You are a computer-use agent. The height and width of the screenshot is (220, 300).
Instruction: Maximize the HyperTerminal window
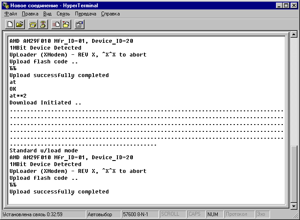coord(286,6)
